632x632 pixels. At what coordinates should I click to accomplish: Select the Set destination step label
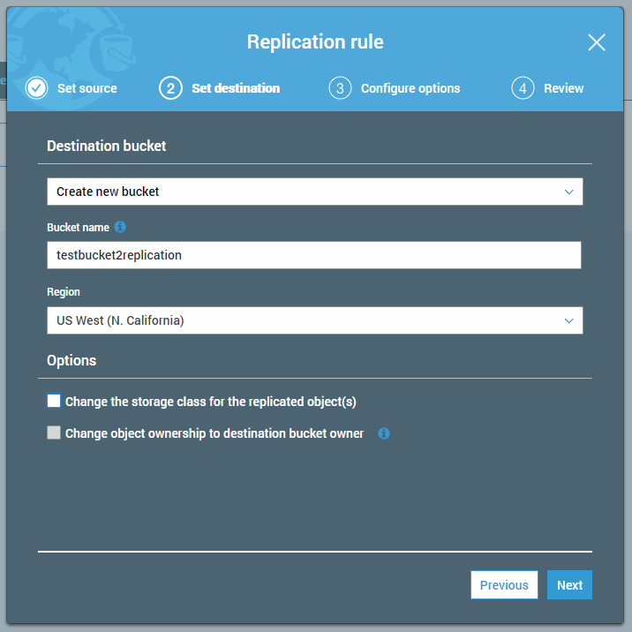(236, 88)
